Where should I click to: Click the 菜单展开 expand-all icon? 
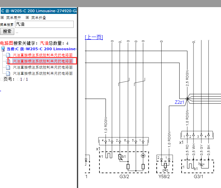click(2, 18)
